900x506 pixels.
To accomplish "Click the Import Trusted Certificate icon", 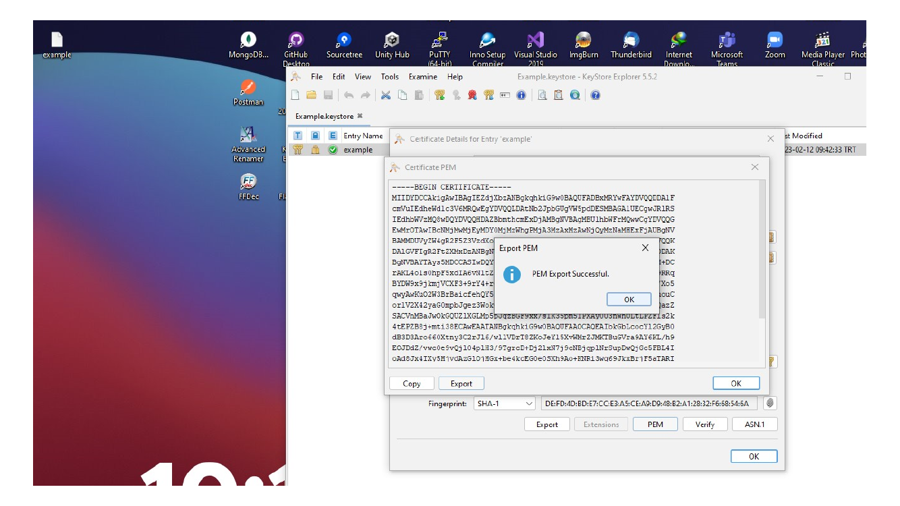I will pos(472,95).
